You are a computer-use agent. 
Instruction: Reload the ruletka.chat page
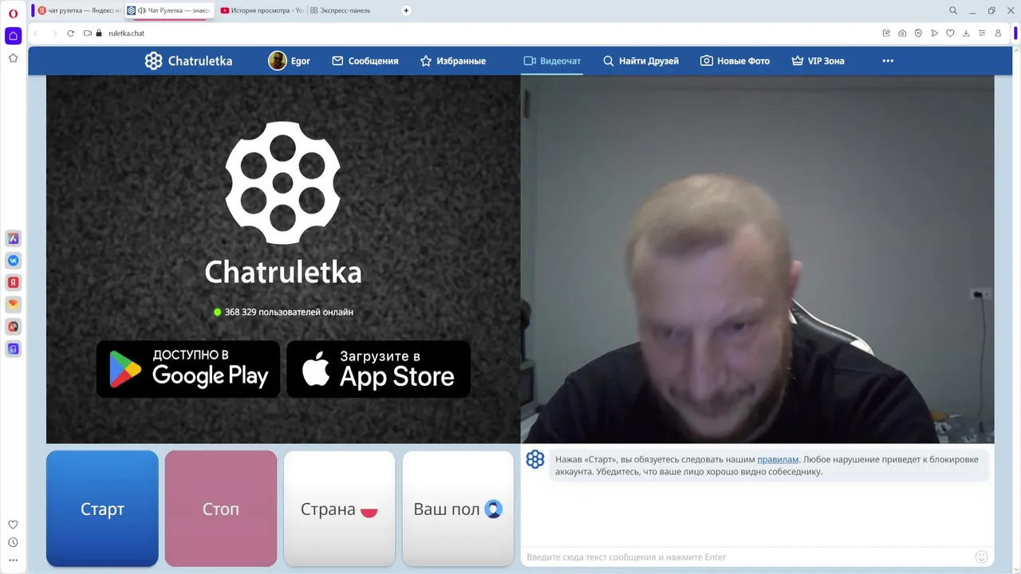[x=70, y=33]
